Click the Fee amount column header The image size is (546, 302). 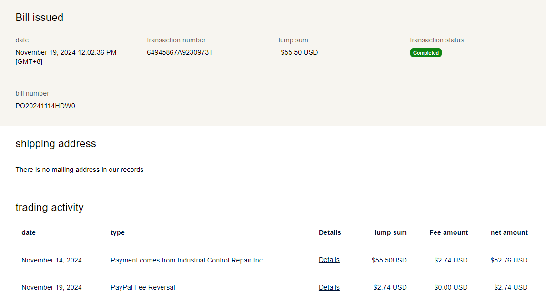pos(448,232)
